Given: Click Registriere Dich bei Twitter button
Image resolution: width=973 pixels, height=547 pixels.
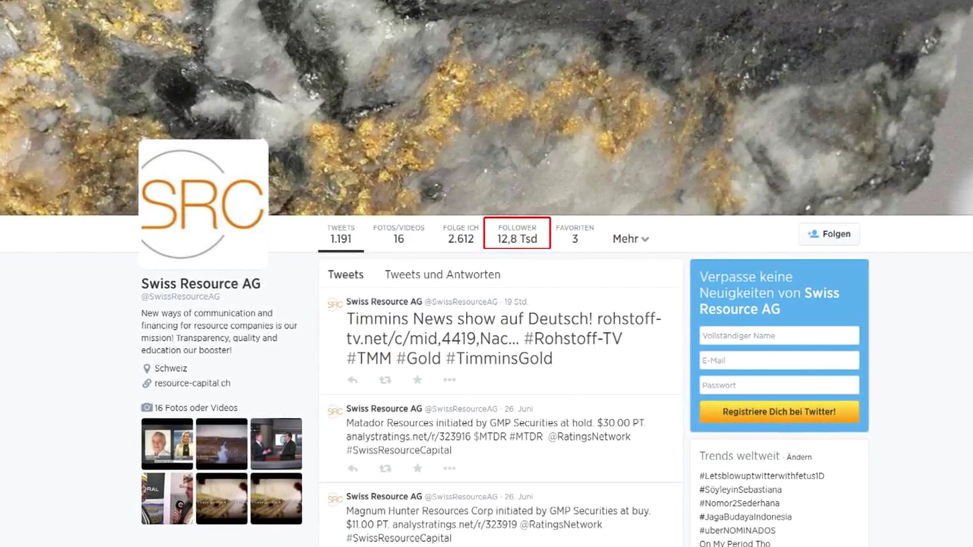Looking at the screenshot, I should click(x=779, y=412).
